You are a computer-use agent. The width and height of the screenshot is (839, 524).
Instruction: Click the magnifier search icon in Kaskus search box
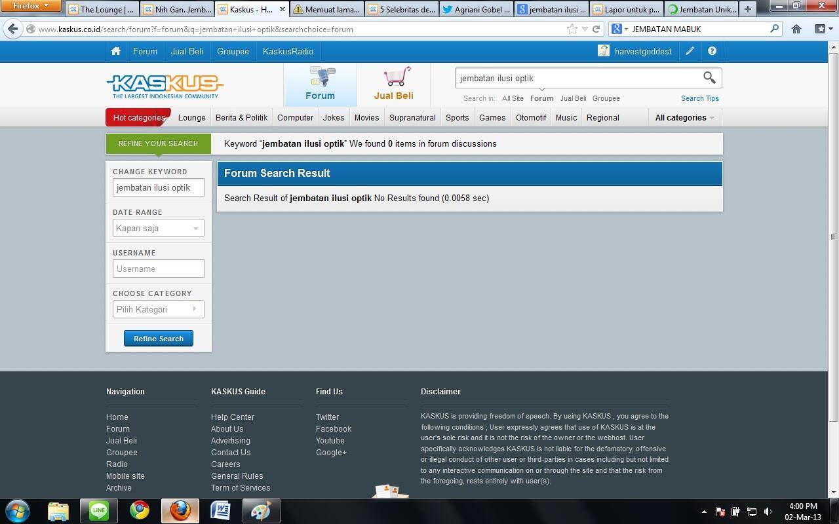pos(709,78)
